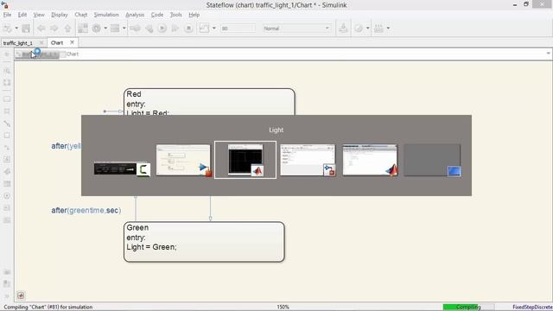This screenshot has width=553, height=311.
Task: Open the Model Explorer toolbar icon
Action: click(x=115, y=29)
